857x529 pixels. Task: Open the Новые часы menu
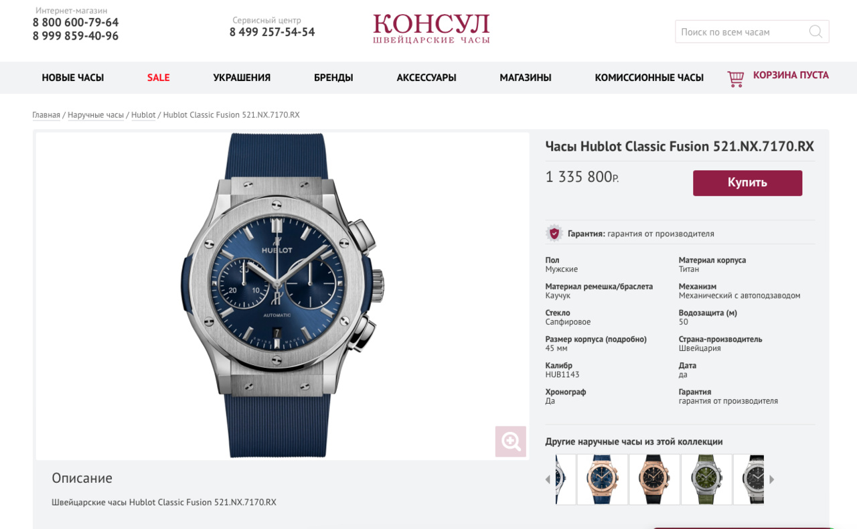tap(73, 78)
